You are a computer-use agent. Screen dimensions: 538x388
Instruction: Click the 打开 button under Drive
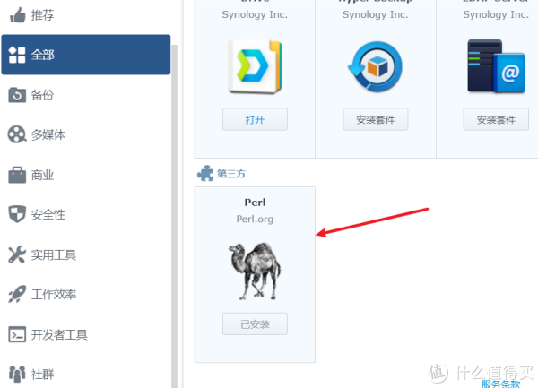click(x=255, y=119)
